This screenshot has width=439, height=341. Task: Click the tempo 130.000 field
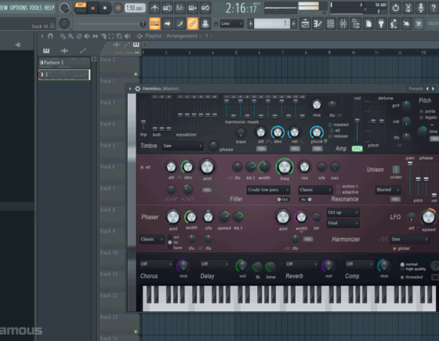pyautogui.click(x=135, y=8)
